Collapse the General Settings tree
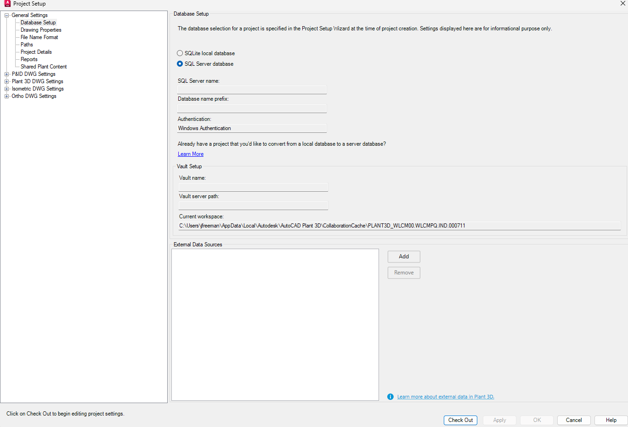Screen dimensions: 628x427 click(6, 15)
